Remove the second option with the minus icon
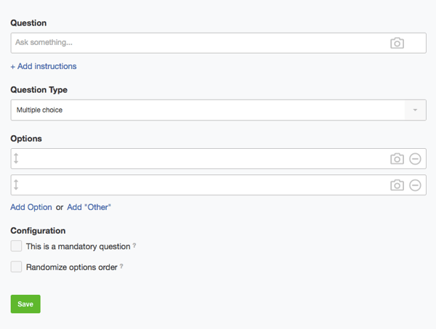 [x=415, y=185]
